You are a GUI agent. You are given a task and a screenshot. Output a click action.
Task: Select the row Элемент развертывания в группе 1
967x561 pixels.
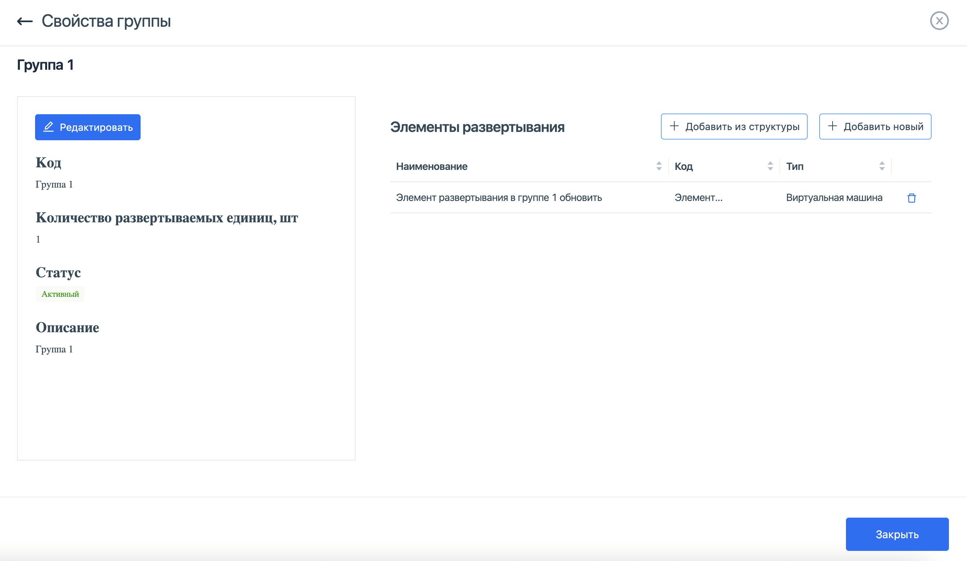click(499, 198)
